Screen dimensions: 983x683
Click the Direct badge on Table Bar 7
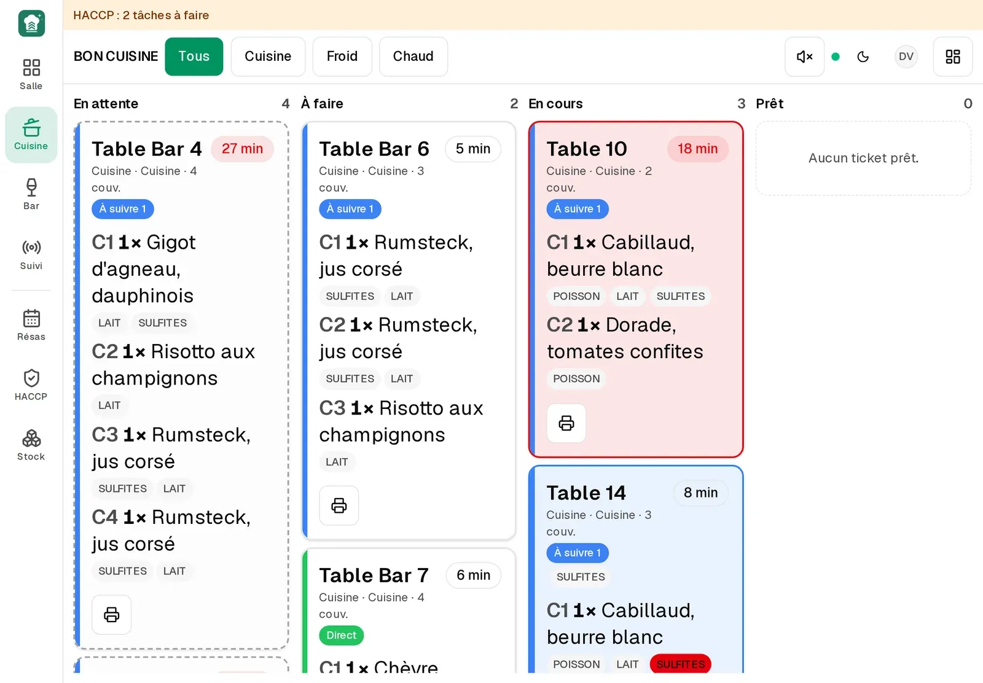coord(341,635)
